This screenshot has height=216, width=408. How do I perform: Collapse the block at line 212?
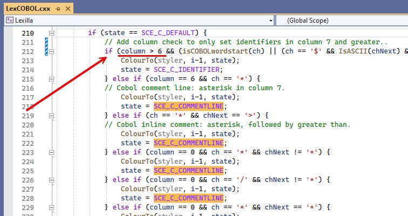[51, 51]
